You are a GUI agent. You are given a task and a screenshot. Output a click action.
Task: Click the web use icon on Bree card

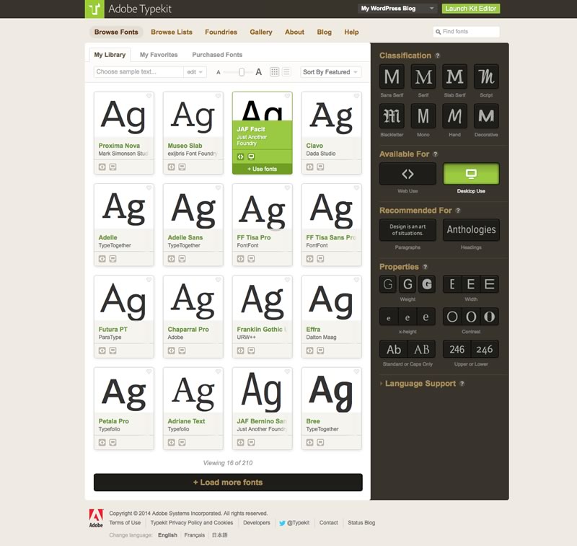(x=310, y=443)
